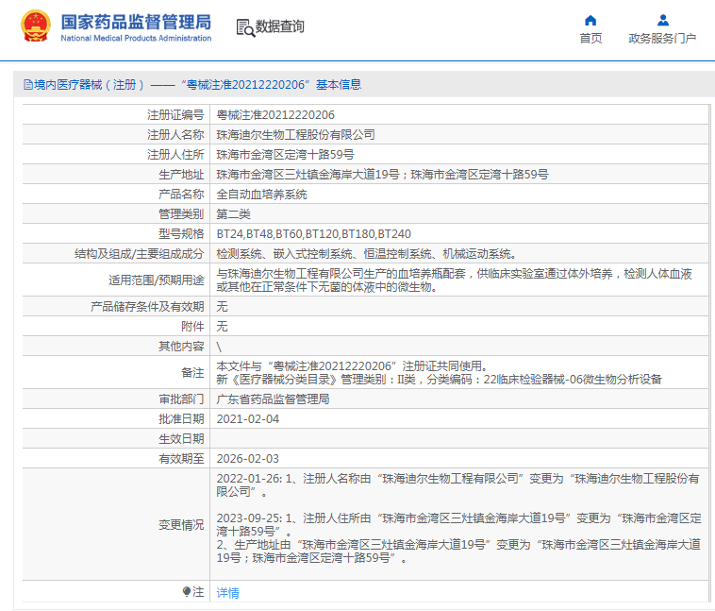Click the 生产地址 row label
The image size is (715, 611).
tap(181, 175)
